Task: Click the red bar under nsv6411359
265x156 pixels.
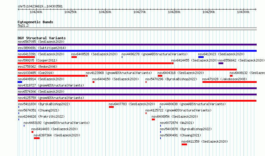Action: click(184, 144)
